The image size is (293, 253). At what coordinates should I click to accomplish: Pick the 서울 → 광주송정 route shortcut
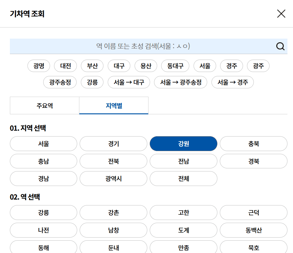[x=181, y=82]
